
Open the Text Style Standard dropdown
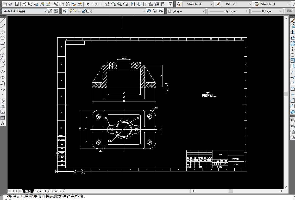coord(198,4)
